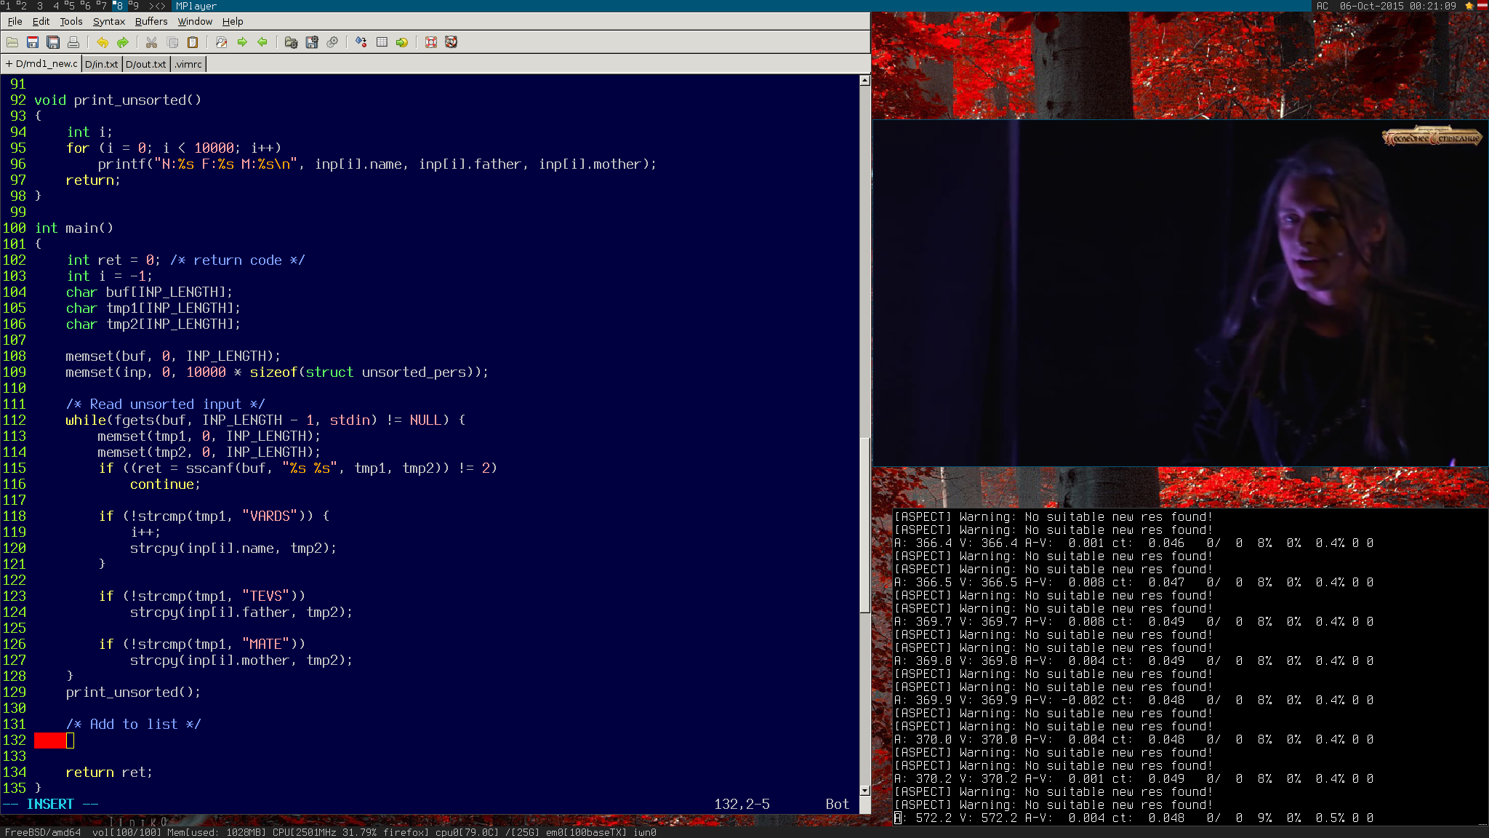
Task: Open the Syntax menu
Action: 109,21
